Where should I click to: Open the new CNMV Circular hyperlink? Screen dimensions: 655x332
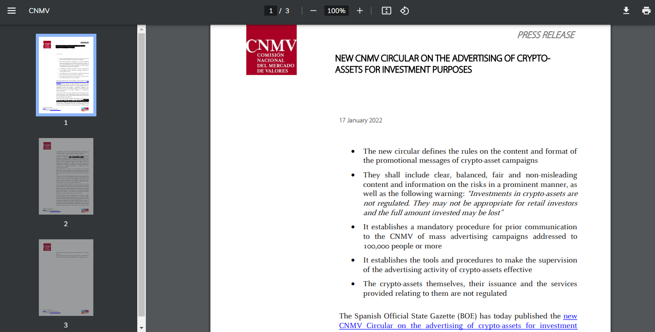(458, 321)
